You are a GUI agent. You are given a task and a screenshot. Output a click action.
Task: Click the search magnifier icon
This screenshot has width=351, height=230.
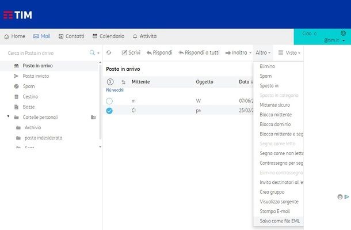[x=92, y=52]
